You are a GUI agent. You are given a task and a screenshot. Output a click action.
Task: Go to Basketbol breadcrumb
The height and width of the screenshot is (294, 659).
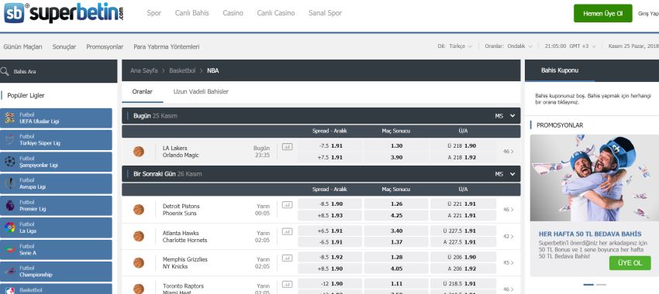[x=182, y=70]
